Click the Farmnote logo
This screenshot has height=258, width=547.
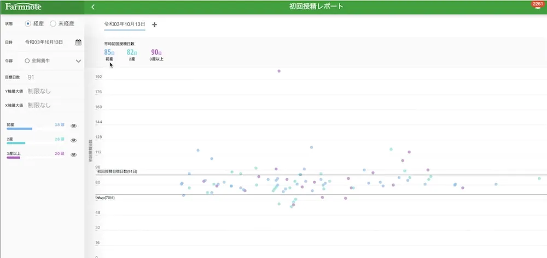[x=24, y=7]
